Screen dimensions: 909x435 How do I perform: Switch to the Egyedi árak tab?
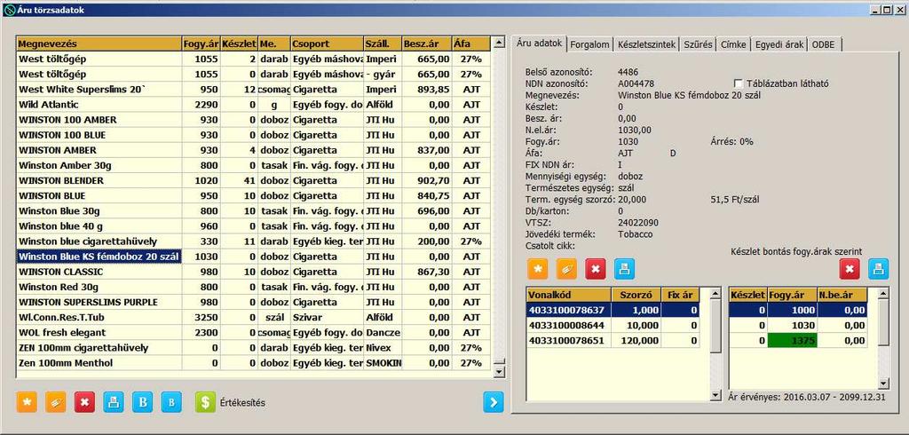(779, 44)
